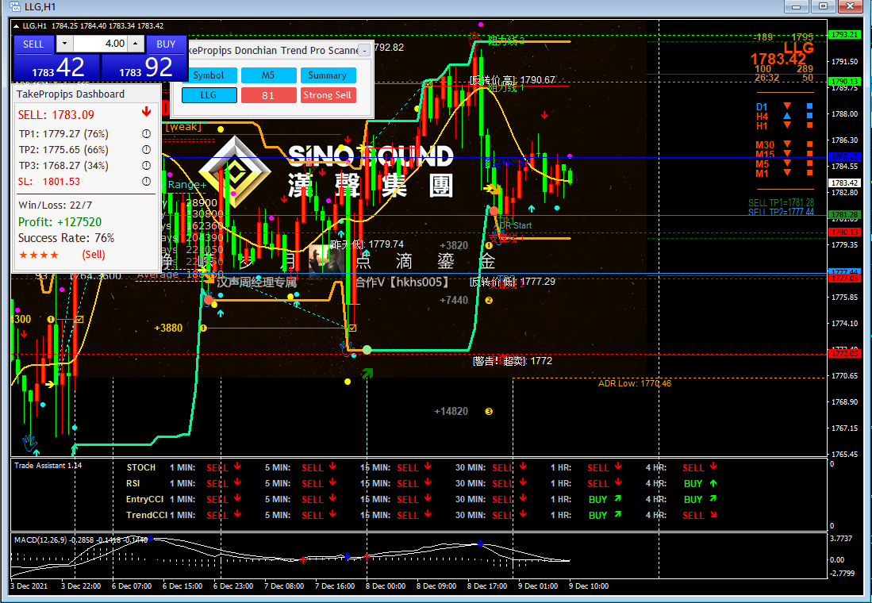Click the clock icon beside TP1: 1779.27
The image size is (872, 603).
[146, 133]
